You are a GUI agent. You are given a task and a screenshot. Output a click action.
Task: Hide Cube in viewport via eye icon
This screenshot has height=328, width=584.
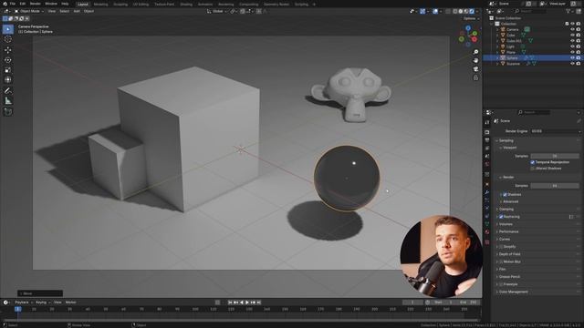(572, 35)
